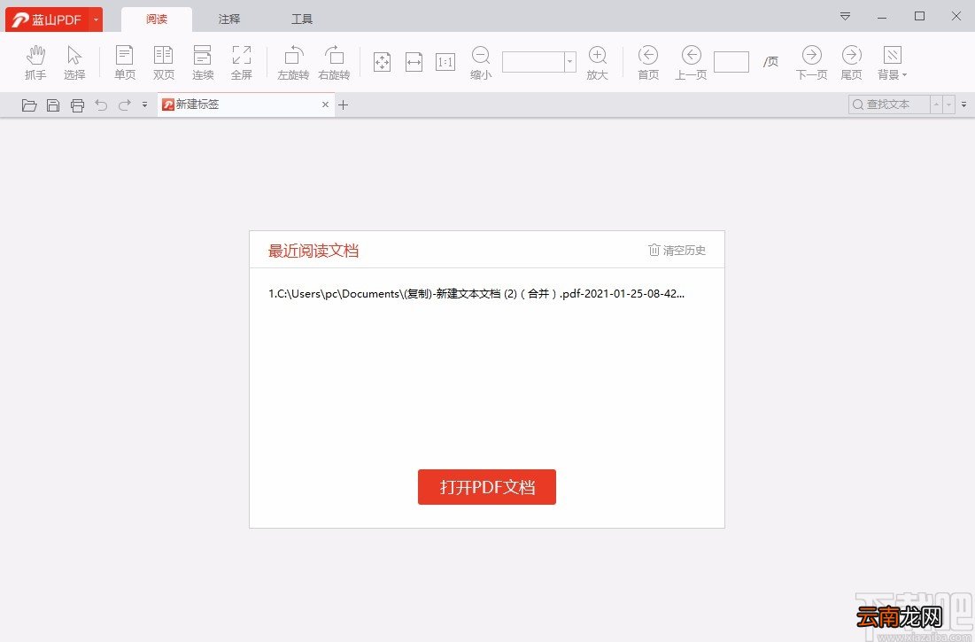975x642 pixels.
Task: Click the 查找文本 search field
Action: click(x=888, y=104)
